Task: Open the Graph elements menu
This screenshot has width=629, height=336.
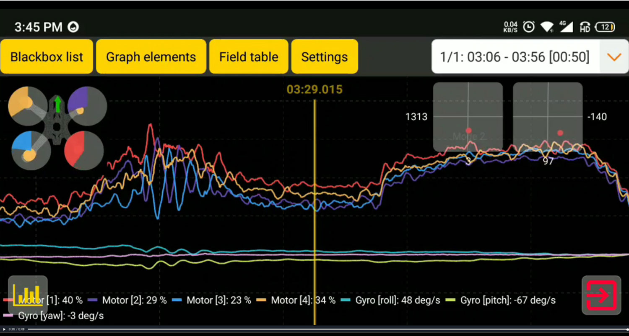Action: pos(151,57)
